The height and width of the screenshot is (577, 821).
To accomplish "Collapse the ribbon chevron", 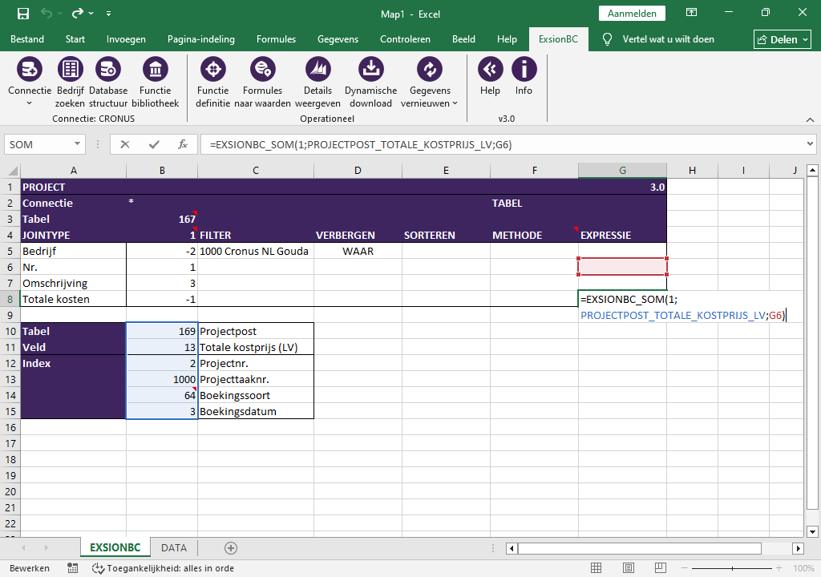I will point(810,119).
